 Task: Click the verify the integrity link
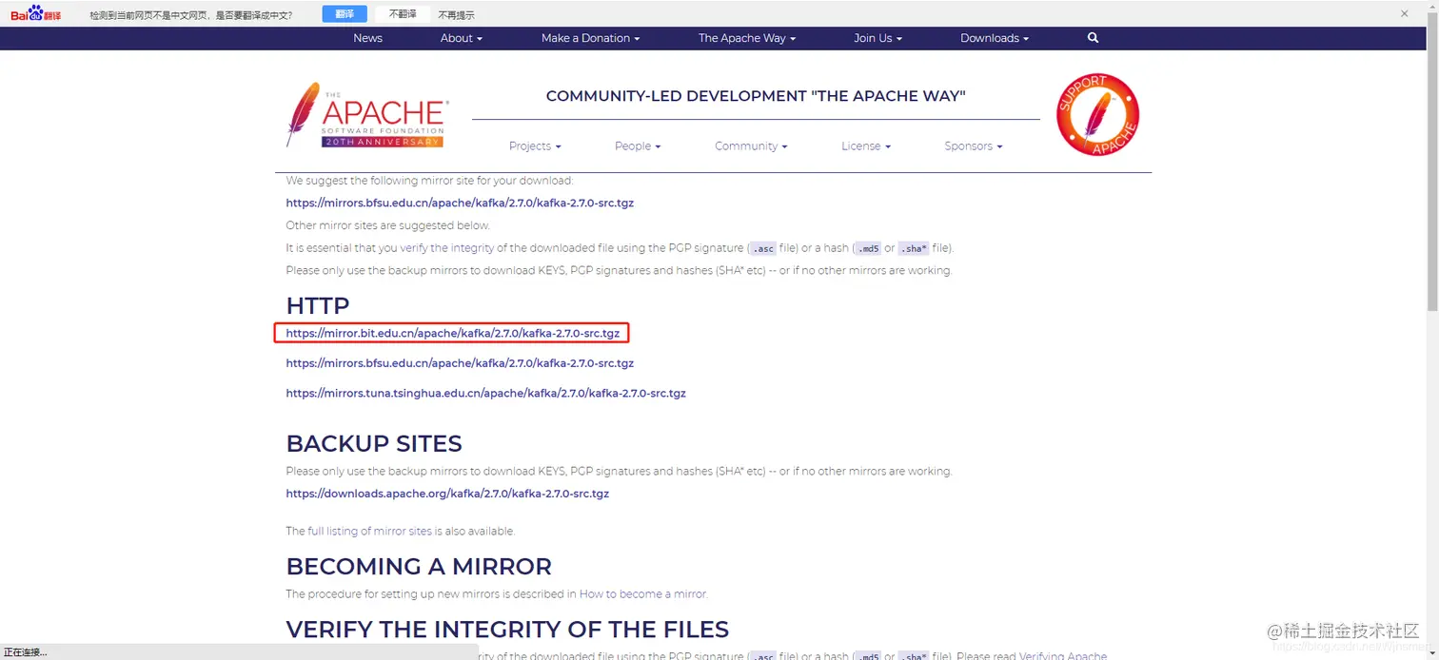click(447, 248)
